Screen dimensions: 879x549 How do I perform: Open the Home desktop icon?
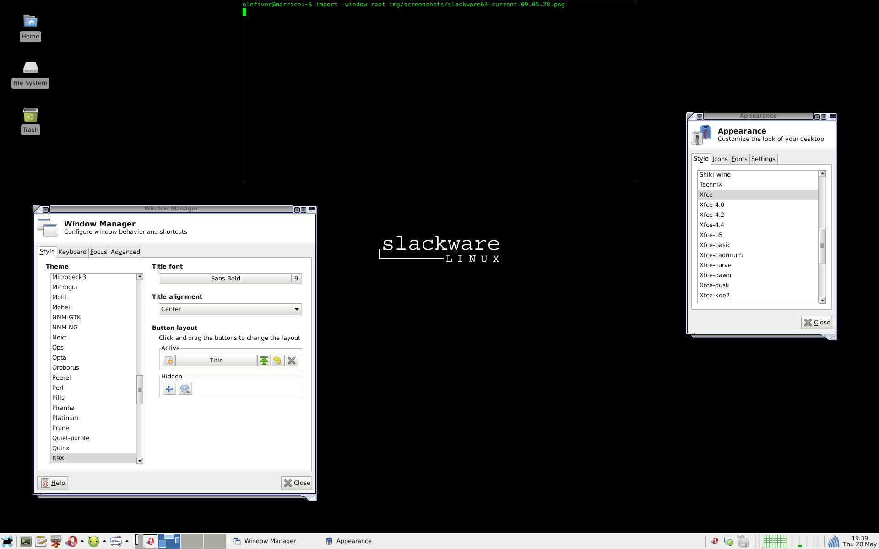pyautogui.click(x=30, y=27)
